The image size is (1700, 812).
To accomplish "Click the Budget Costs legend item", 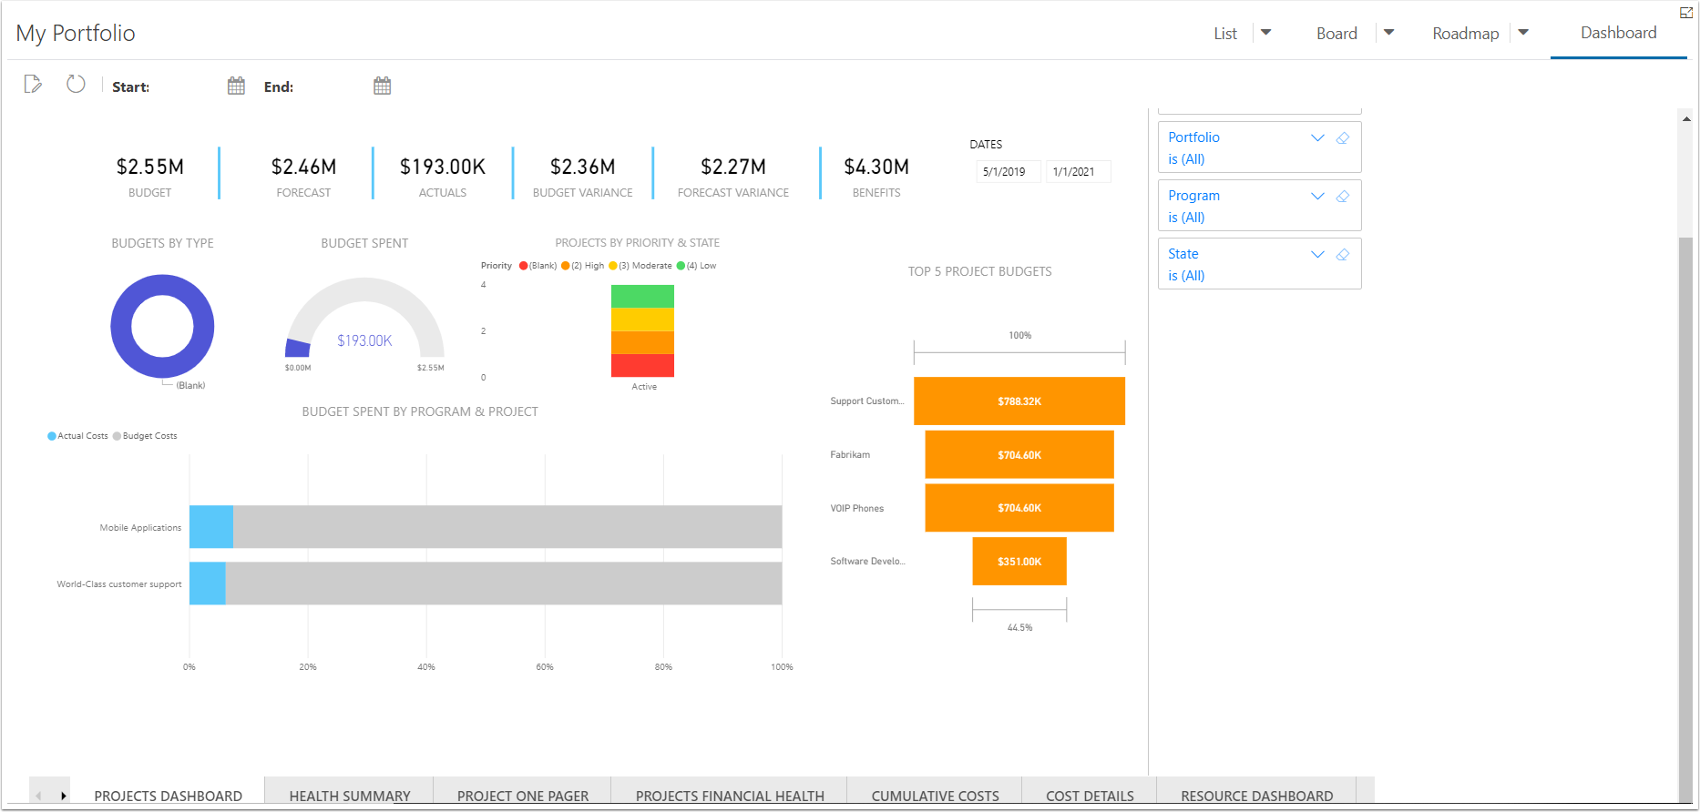I will pyautogui.click(x=145, y=436).
